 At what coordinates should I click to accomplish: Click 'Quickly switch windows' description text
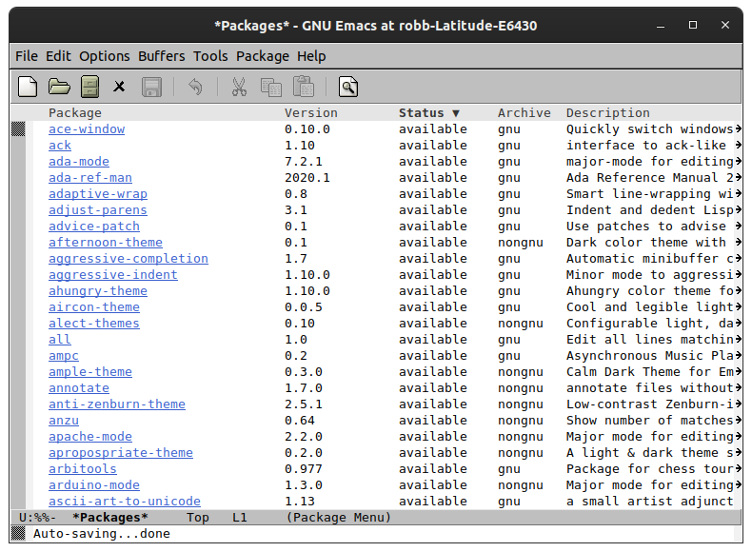pos(650,129)
